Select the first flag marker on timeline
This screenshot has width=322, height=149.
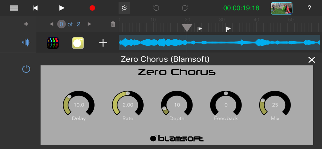200,29
